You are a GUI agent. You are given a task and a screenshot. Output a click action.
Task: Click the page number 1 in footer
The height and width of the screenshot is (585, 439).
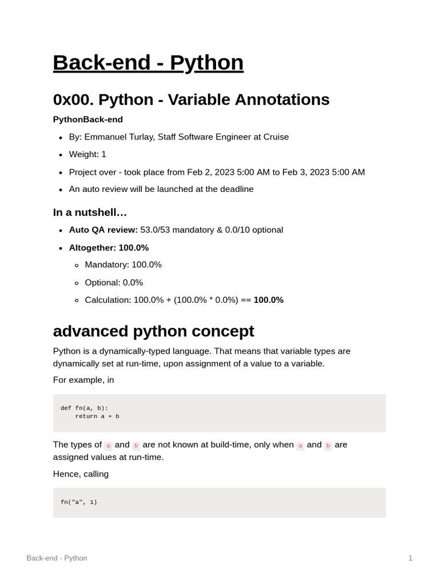(x=410, y=558)
